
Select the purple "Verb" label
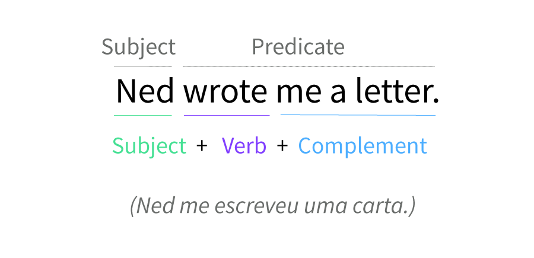244,146
